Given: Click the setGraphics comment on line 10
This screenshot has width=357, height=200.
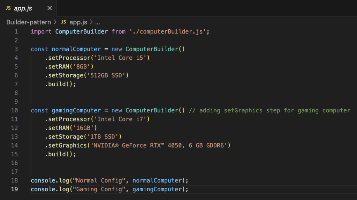Looking at the screenshot, I should point(269,110).
